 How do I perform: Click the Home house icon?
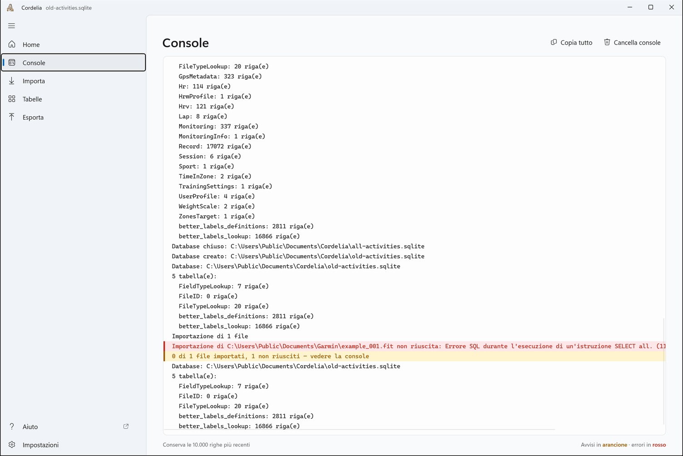click(x=12, y=45)
